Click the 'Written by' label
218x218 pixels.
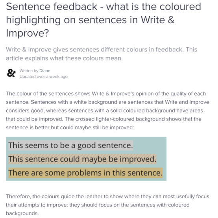point(29,71)
